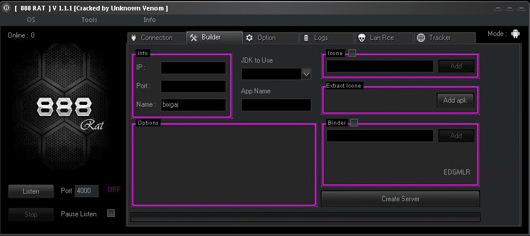Open the Logs tab
This screenshot has width=530, height=236.
[326, 38]
